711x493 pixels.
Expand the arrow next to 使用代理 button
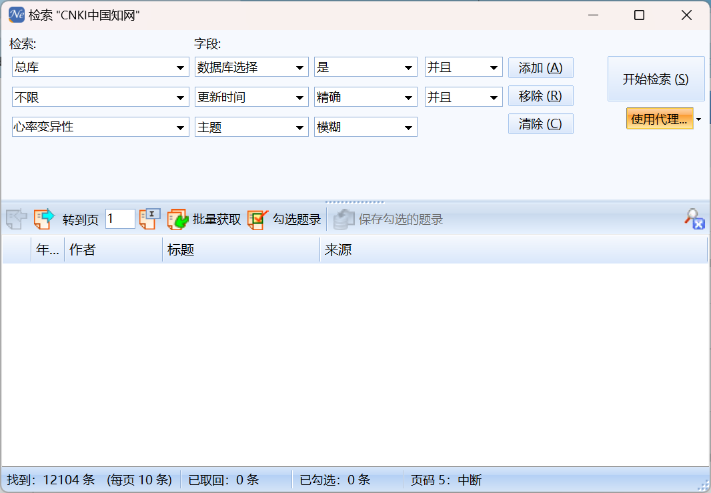click(699, 119)
